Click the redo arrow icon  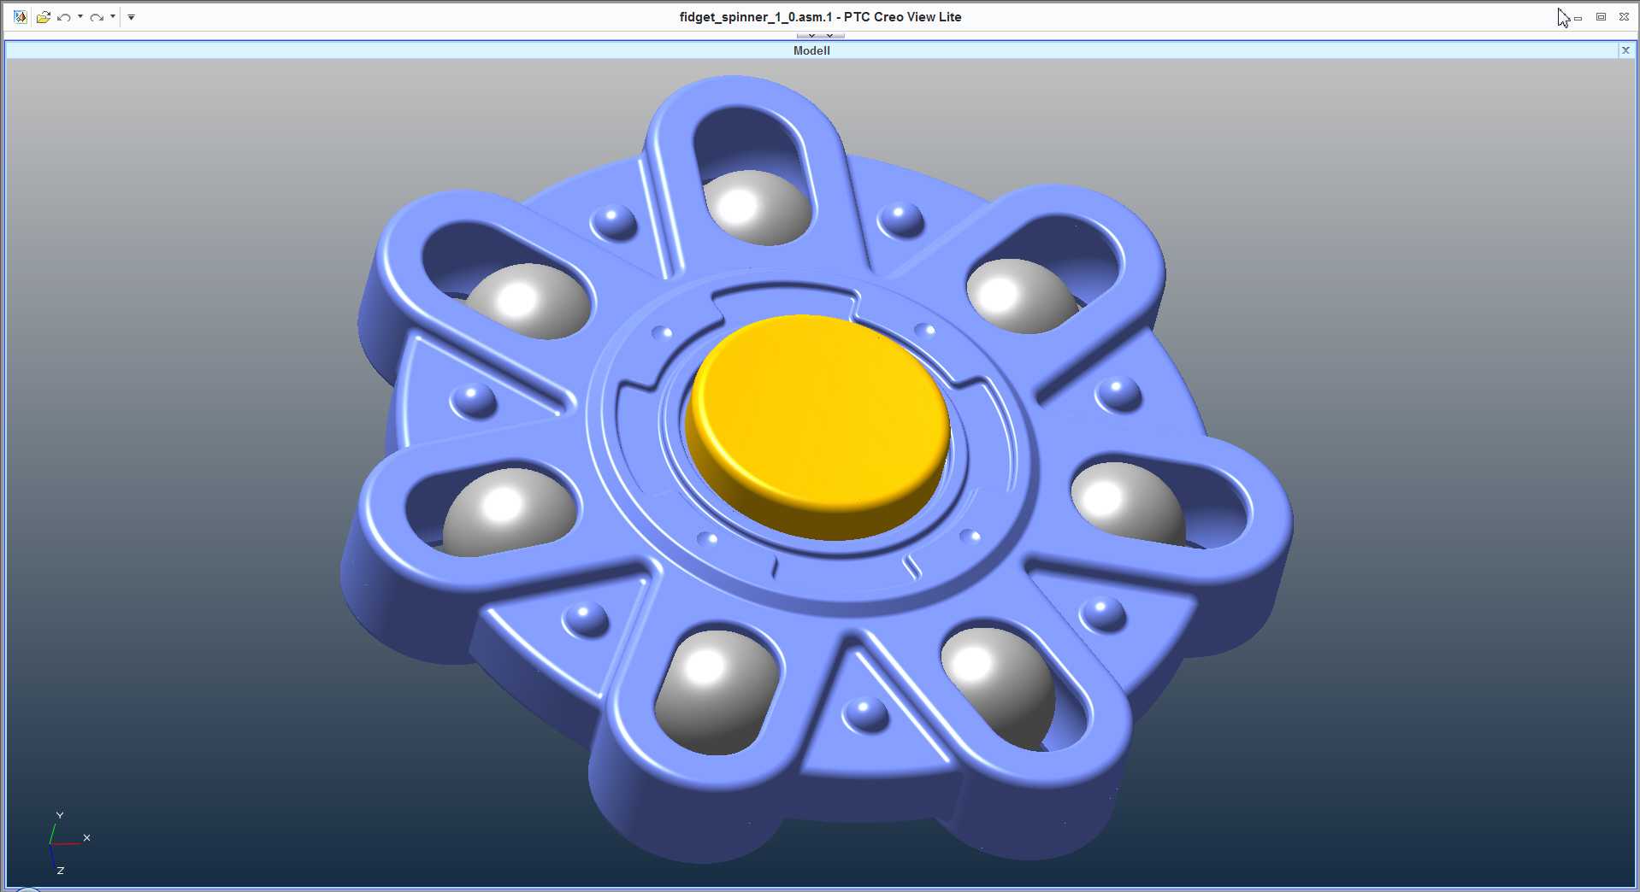[97, 16]
